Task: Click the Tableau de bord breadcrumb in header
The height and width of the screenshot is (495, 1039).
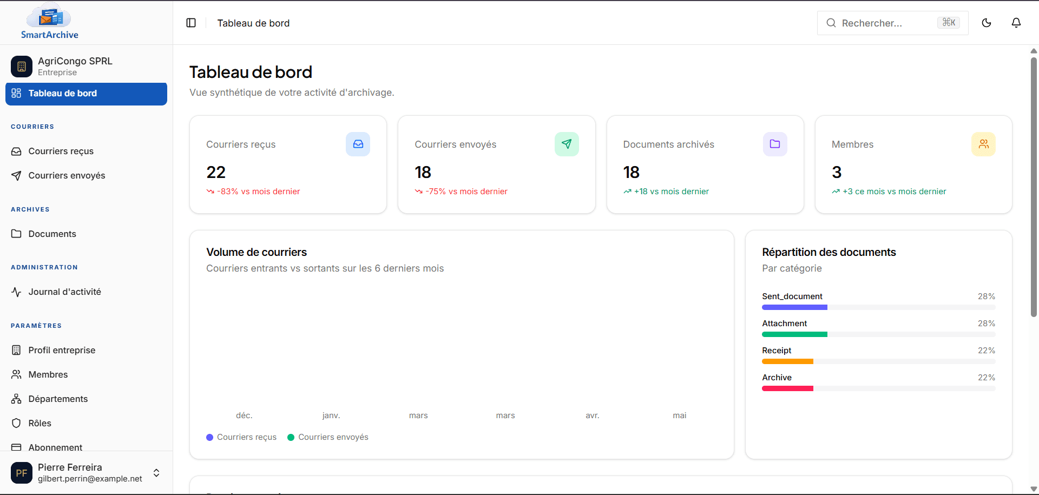Action: click(253, 23)
